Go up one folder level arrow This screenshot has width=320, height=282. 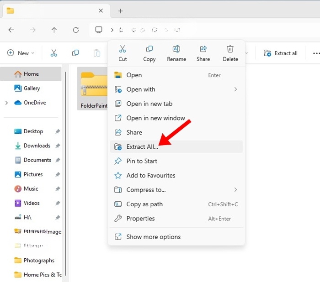click(x=54, y=30)
